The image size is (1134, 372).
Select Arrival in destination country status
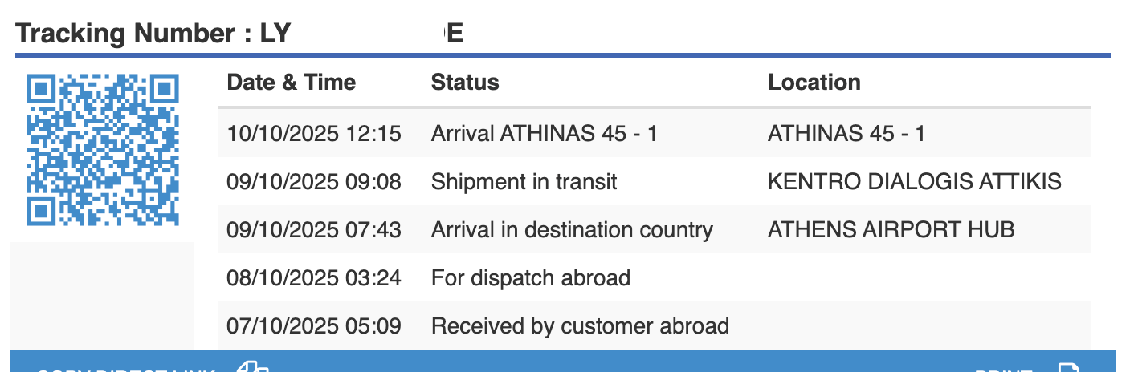click(572, 230)
